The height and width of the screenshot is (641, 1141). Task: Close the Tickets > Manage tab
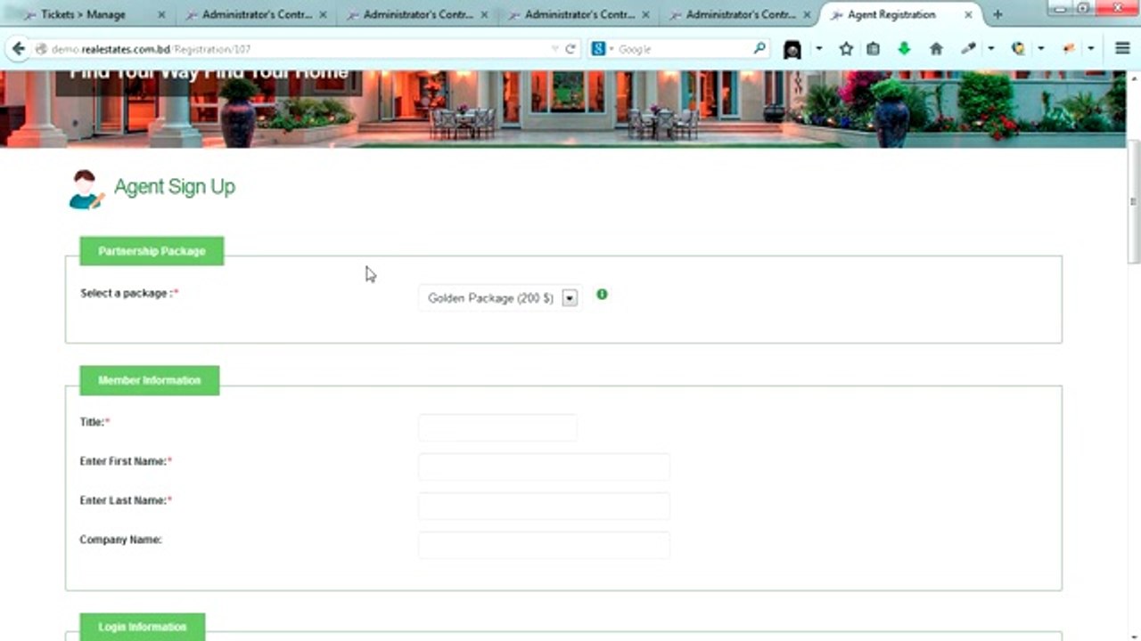coord(161,15)
